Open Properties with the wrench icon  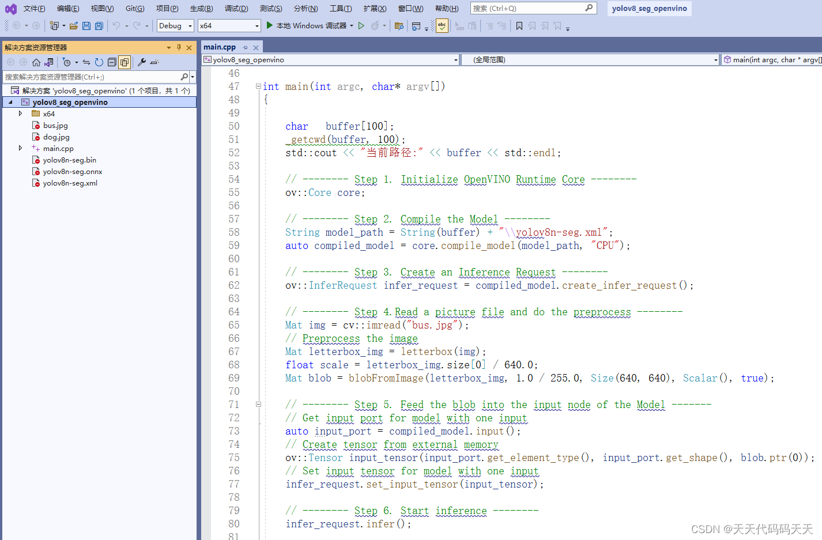[141, 62]
